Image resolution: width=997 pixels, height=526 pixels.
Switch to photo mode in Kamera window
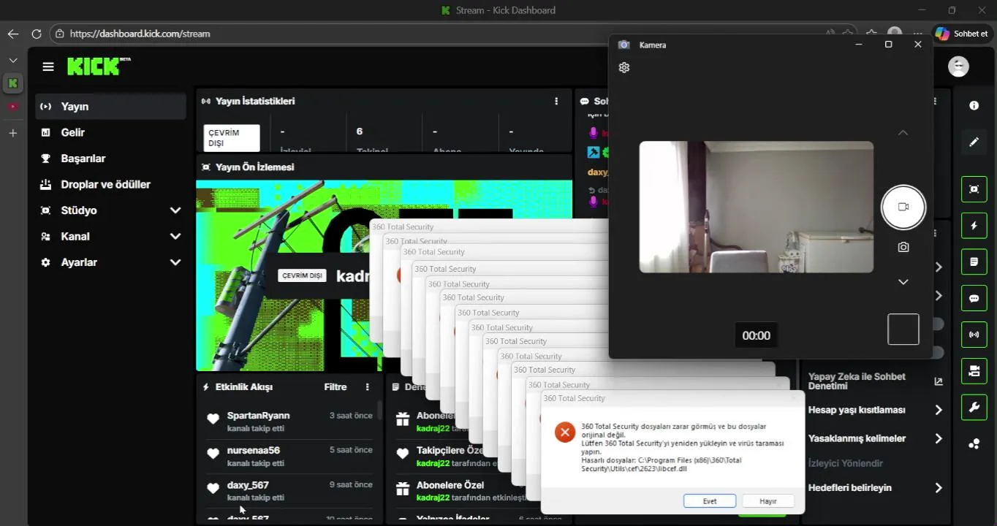point(903,248)
